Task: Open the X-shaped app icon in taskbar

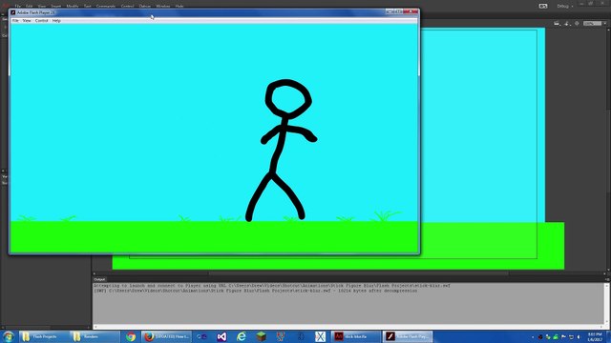Action: point(321,336)
